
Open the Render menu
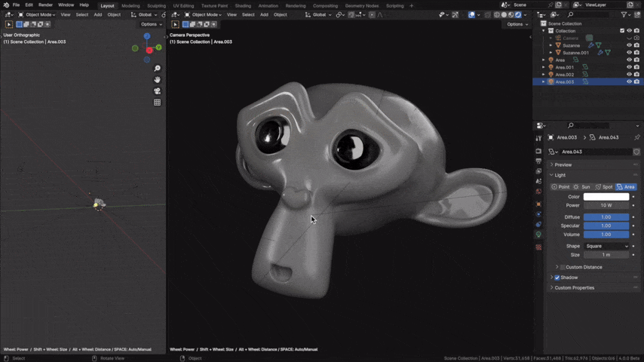[x=45, y=5]
